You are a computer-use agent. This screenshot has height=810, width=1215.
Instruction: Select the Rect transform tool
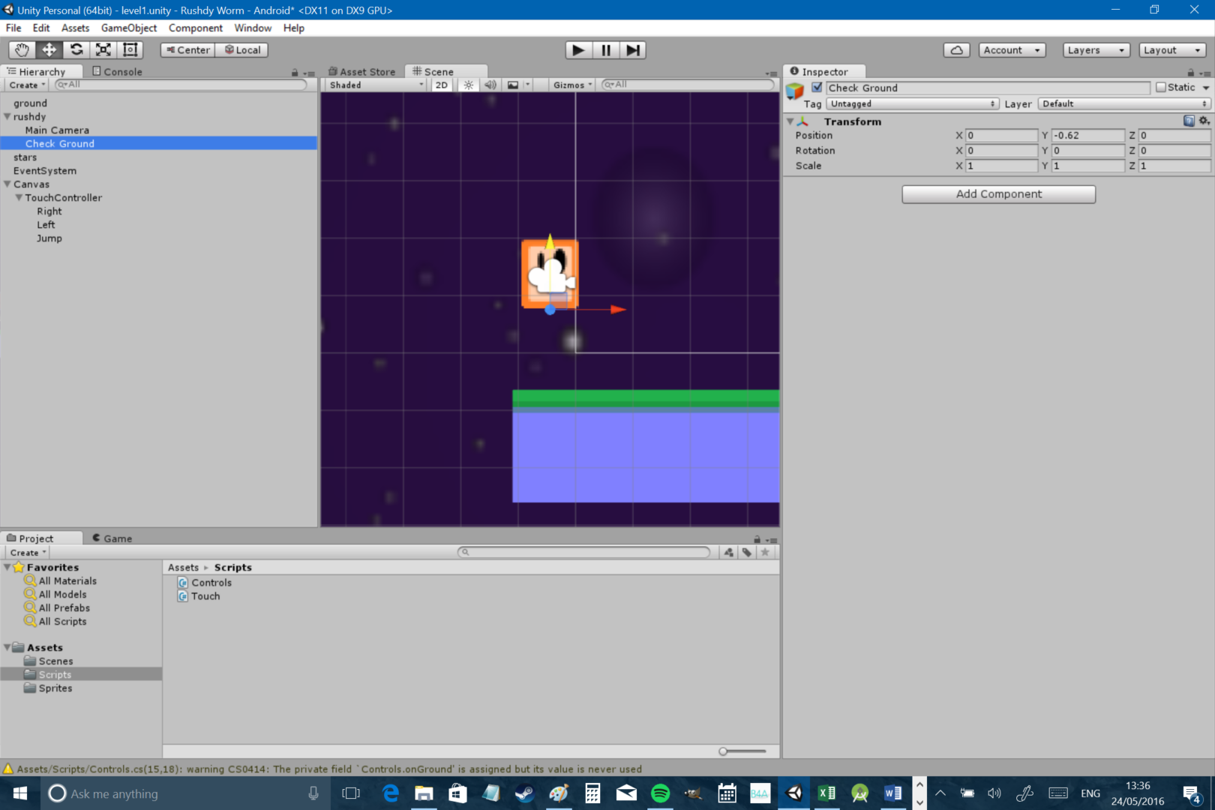[x=130, y=49]
